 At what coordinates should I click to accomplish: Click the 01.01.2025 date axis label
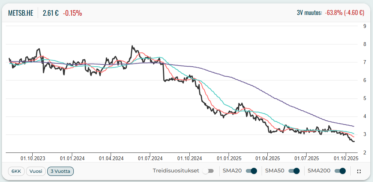coord(229,157)
